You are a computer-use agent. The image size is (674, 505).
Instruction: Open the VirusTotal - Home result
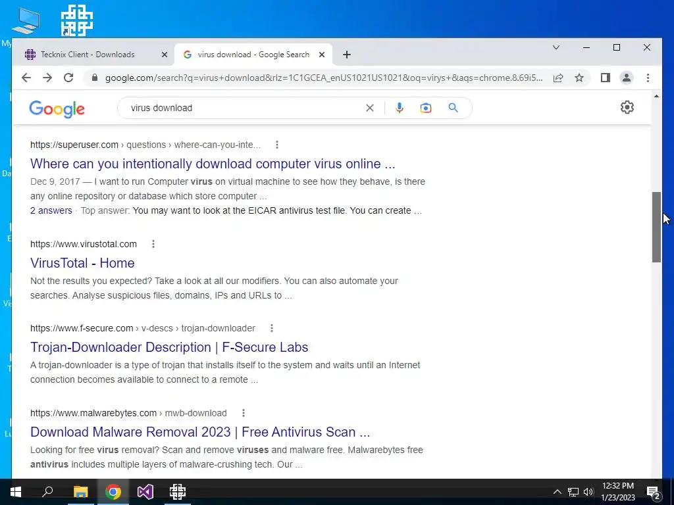[x=82, y=263]
